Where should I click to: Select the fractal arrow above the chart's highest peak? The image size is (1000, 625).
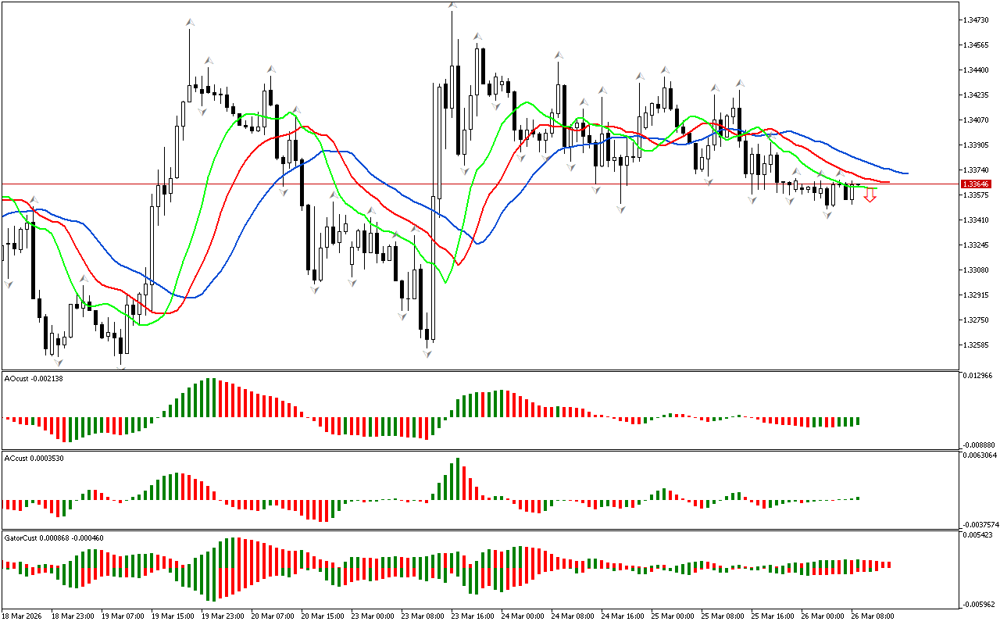click(x=452, y=5)
